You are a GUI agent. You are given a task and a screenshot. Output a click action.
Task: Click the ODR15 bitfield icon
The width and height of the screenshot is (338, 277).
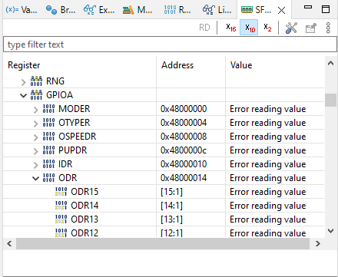pyautogui.click(x=61, y=192)
